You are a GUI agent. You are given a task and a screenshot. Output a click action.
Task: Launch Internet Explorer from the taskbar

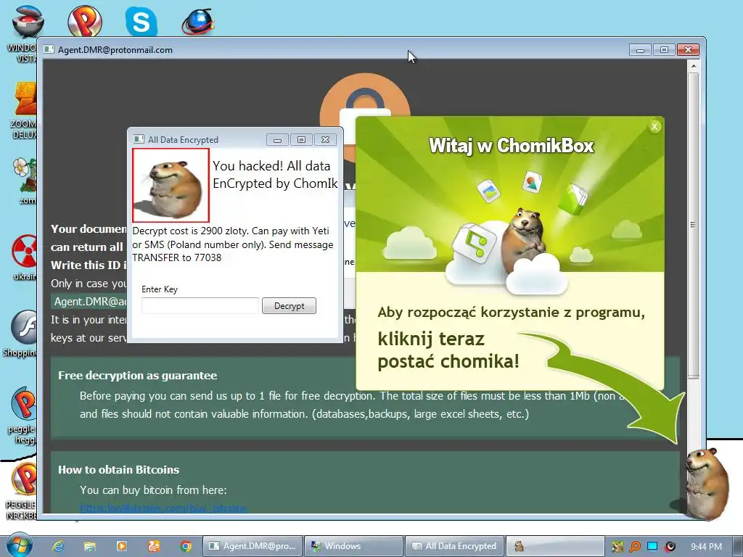[x=58, y=546]
